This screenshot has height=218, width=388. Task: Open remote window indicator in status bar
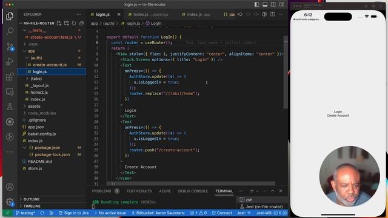pyautogui.click(x=7, y=213)
